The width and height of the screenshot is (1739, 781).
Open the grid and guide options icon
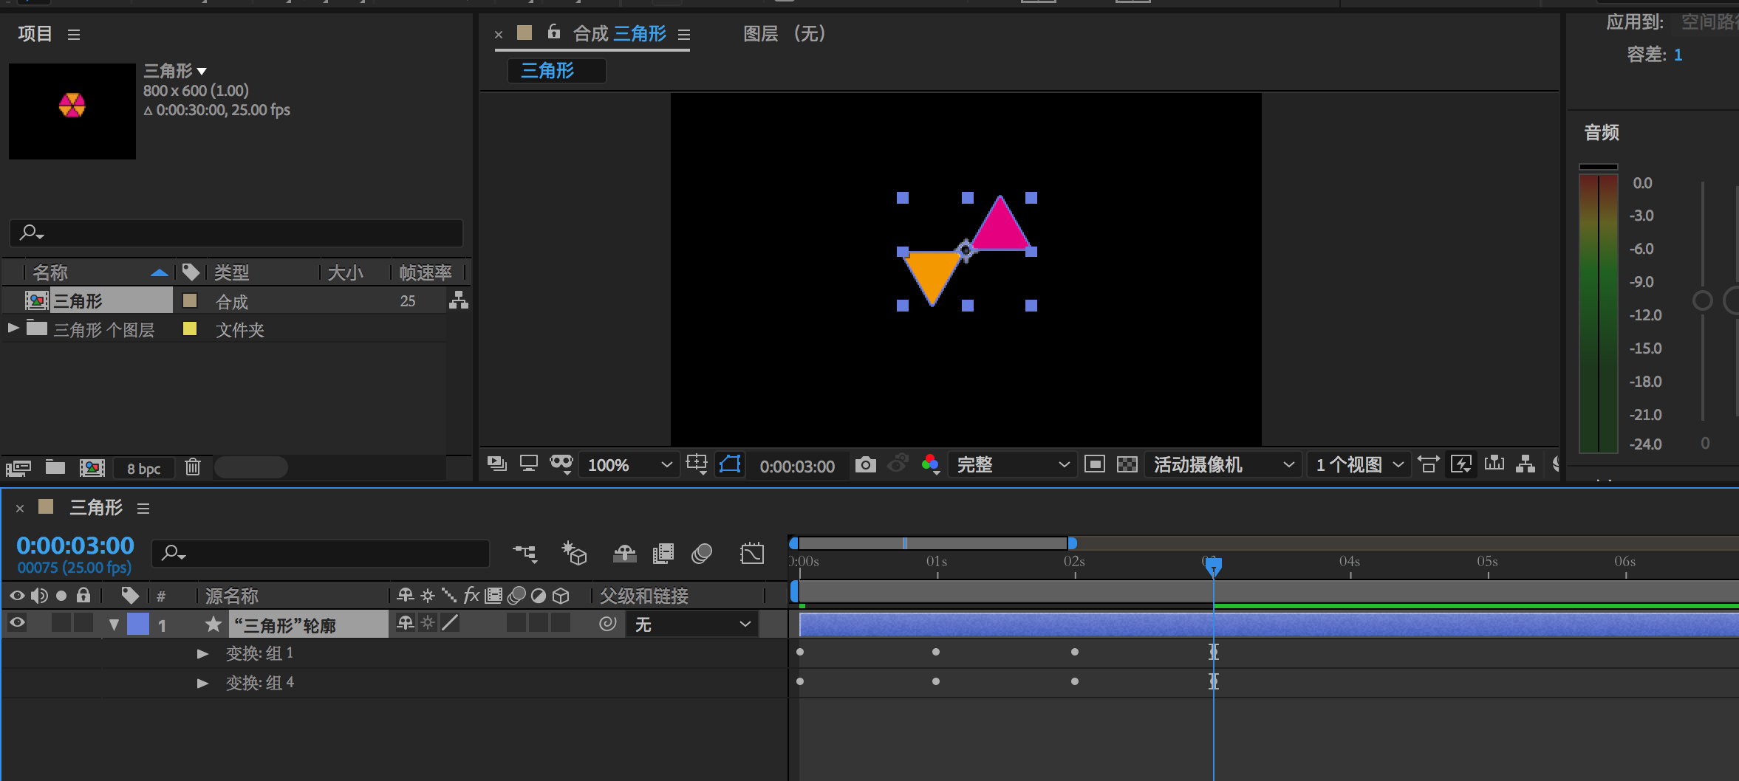(697, 464)
